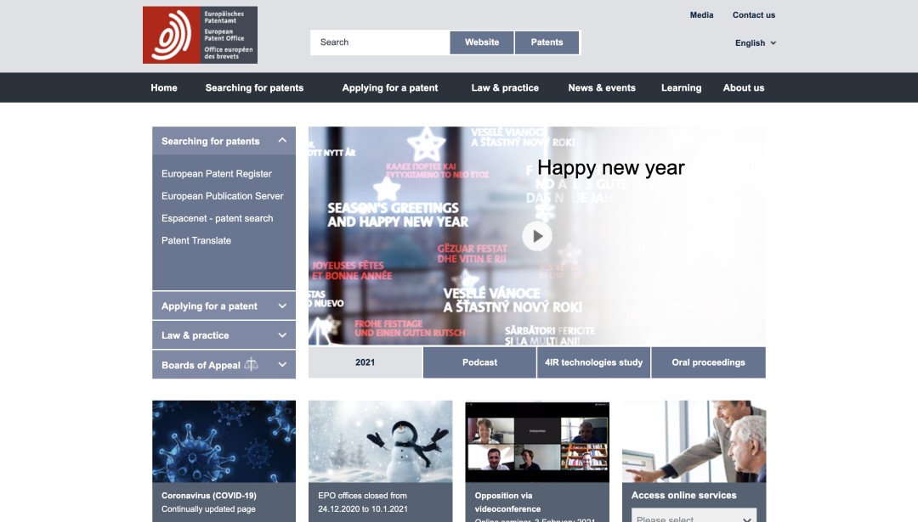Open About us navigation menu
Image resolution: width=918 pixels, height=522 pixels.
click(744, 87)
